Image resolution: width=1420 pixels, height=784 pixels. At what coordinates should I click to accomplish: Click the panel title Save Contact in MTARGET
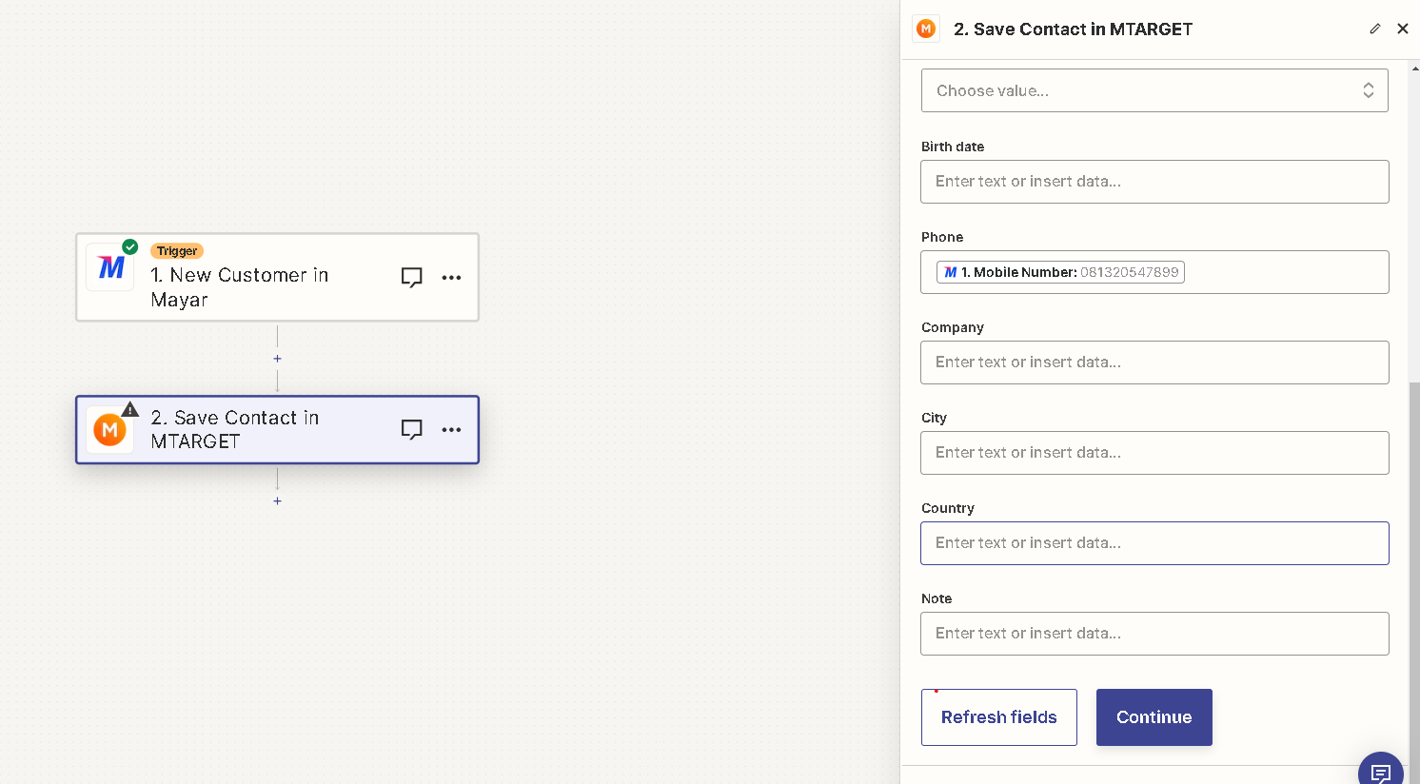pyautogui.click(x=1073, y=29)
